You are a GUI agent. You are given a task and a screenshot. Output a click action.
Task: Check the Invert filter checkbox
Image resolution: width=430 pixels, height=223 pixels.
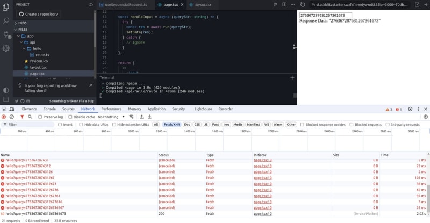pyautogui.click(x=60, y=125)
